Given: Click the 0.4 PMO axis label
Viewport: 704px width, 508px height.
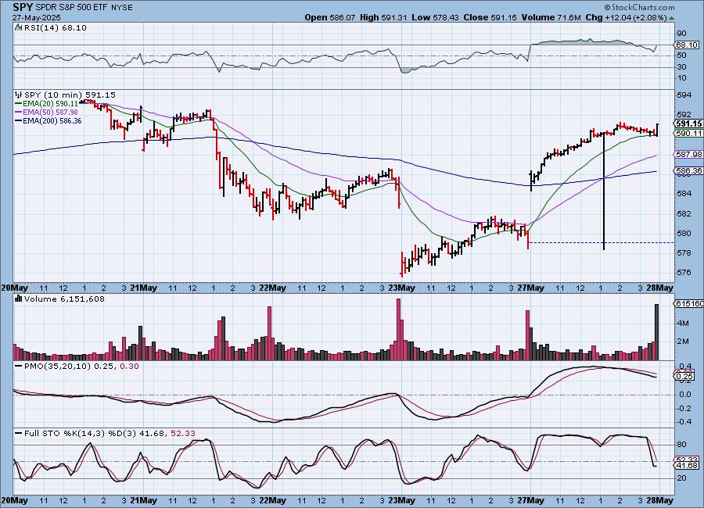Looking at the screenshot, I should coord(684,367).
